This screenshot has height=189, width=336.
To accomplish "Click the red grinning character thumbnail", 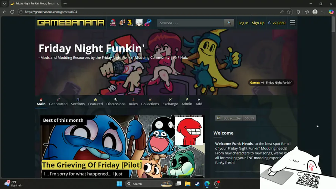I will [189, 131].
